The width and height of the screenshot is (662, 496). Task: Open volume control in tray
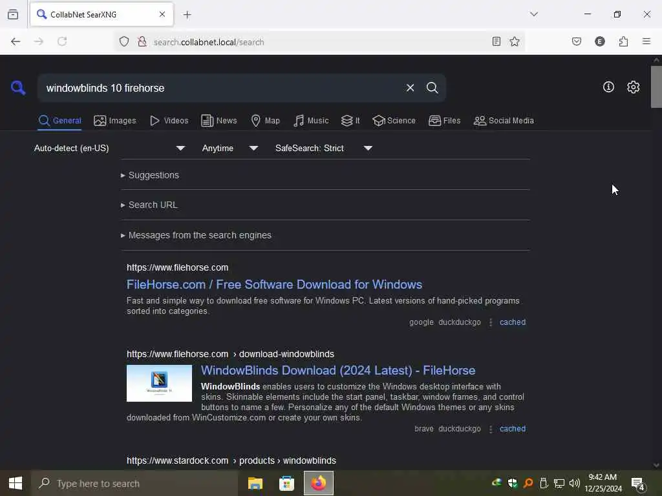click(575, 483)
